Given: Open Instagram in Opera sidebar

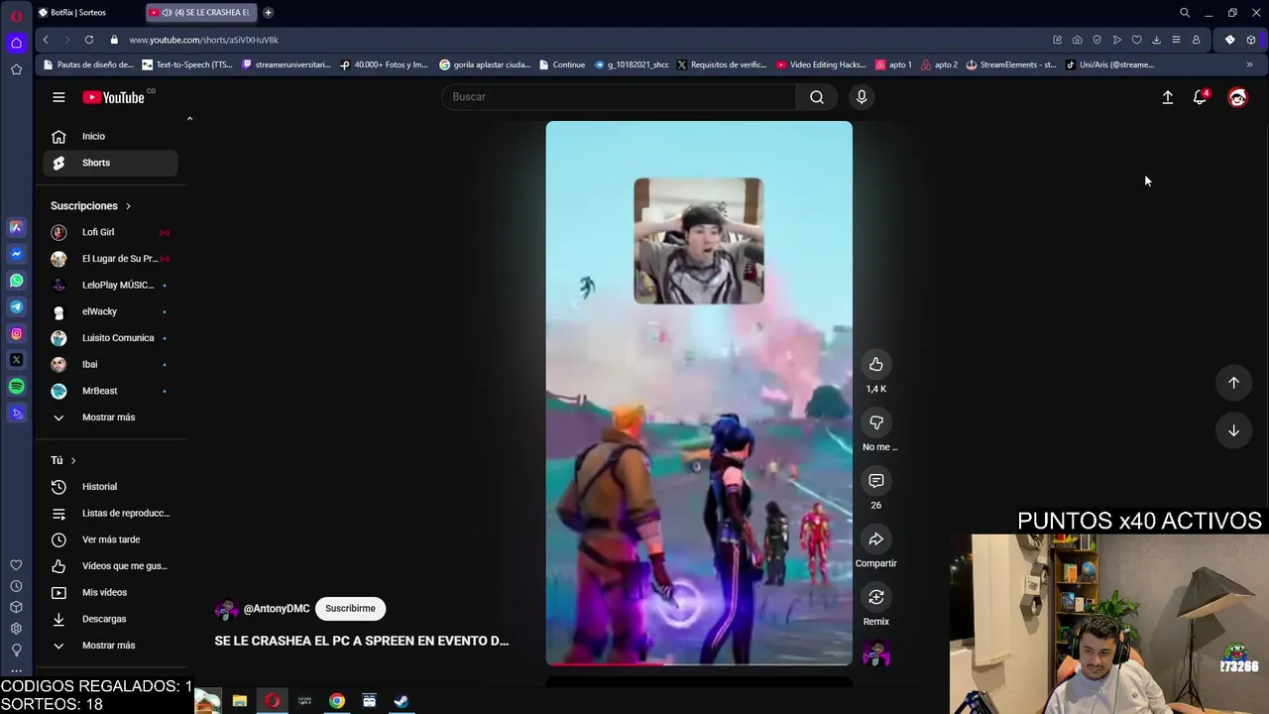Looking at the screenshot, I should [x=16, y=334].
